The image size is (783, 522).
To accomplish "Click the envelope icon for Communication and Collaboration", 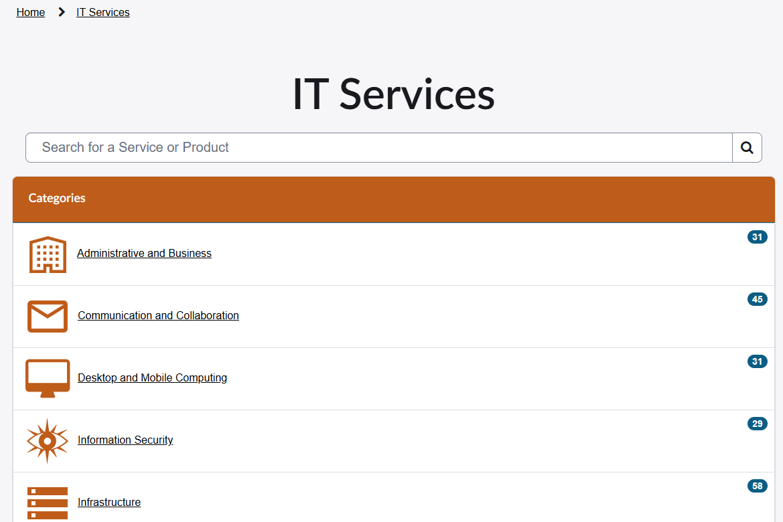I will pyautogui.click(x=48, y=317).
